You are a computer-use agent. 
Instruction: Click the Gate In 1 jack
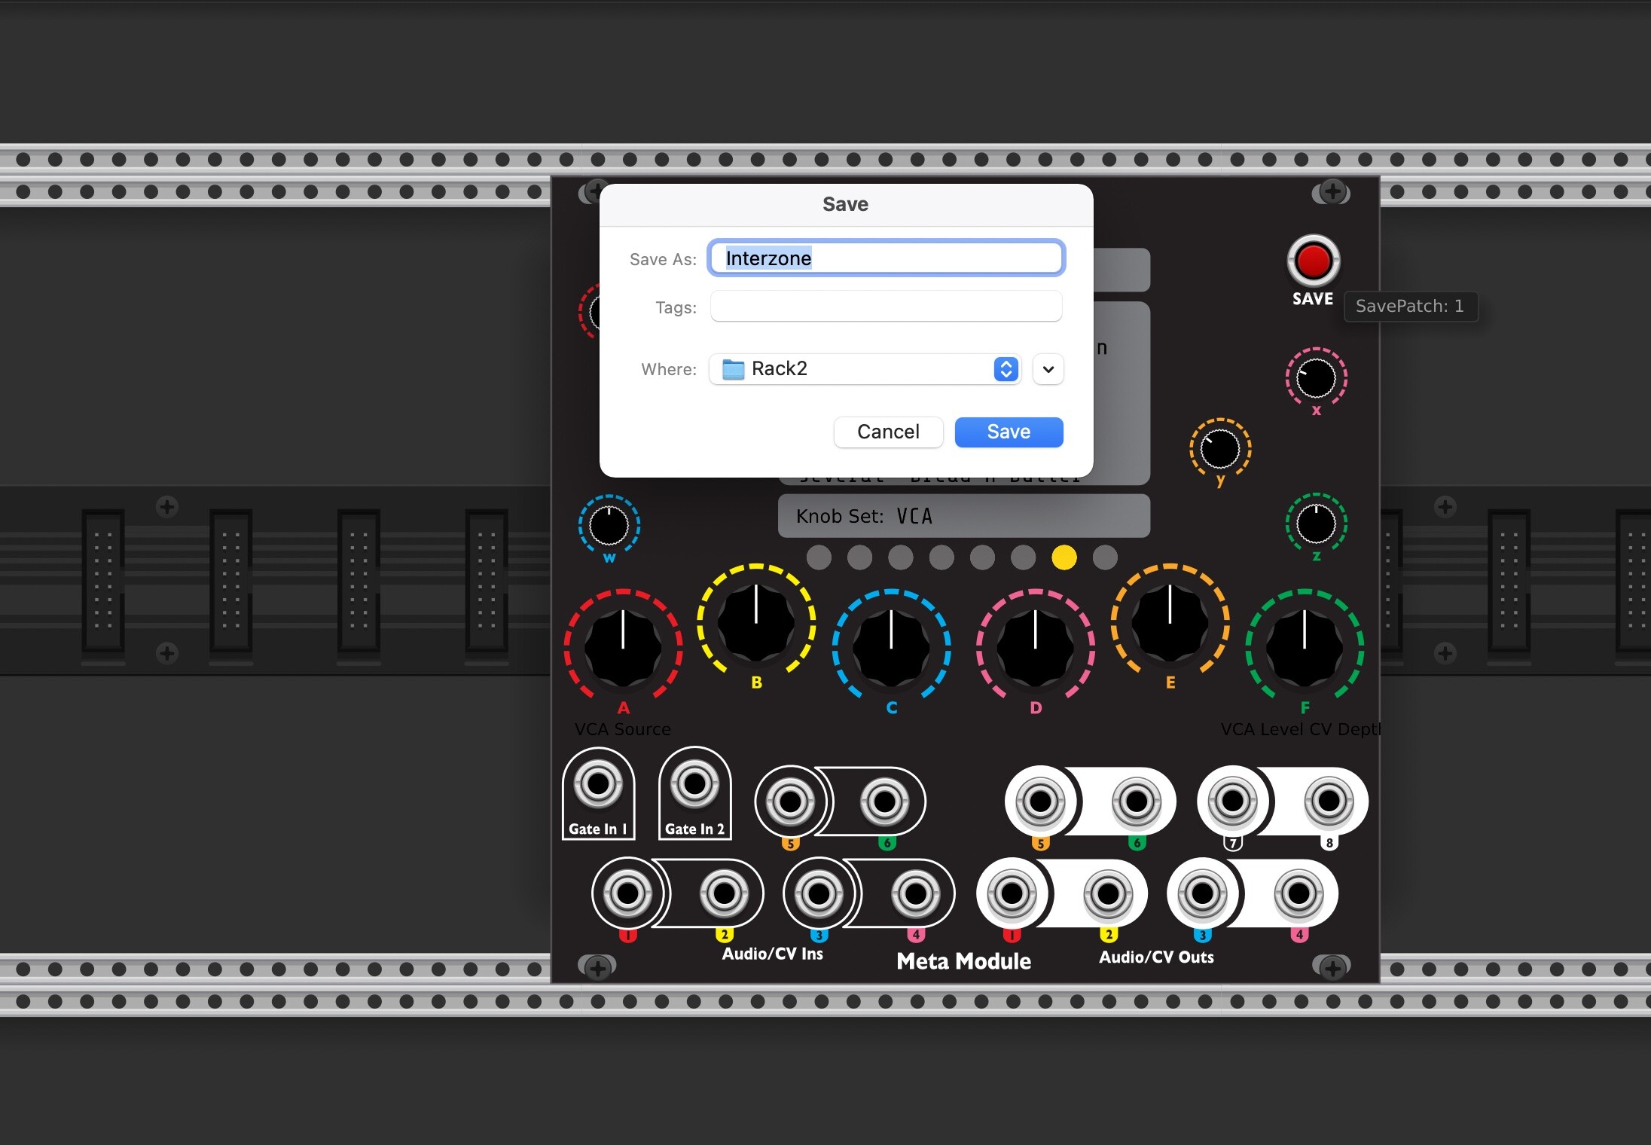coord(599,784)
